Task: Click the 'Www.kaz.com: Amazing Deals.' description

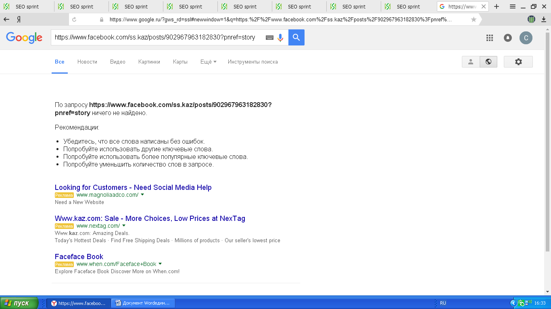Action: click(92, 233)
